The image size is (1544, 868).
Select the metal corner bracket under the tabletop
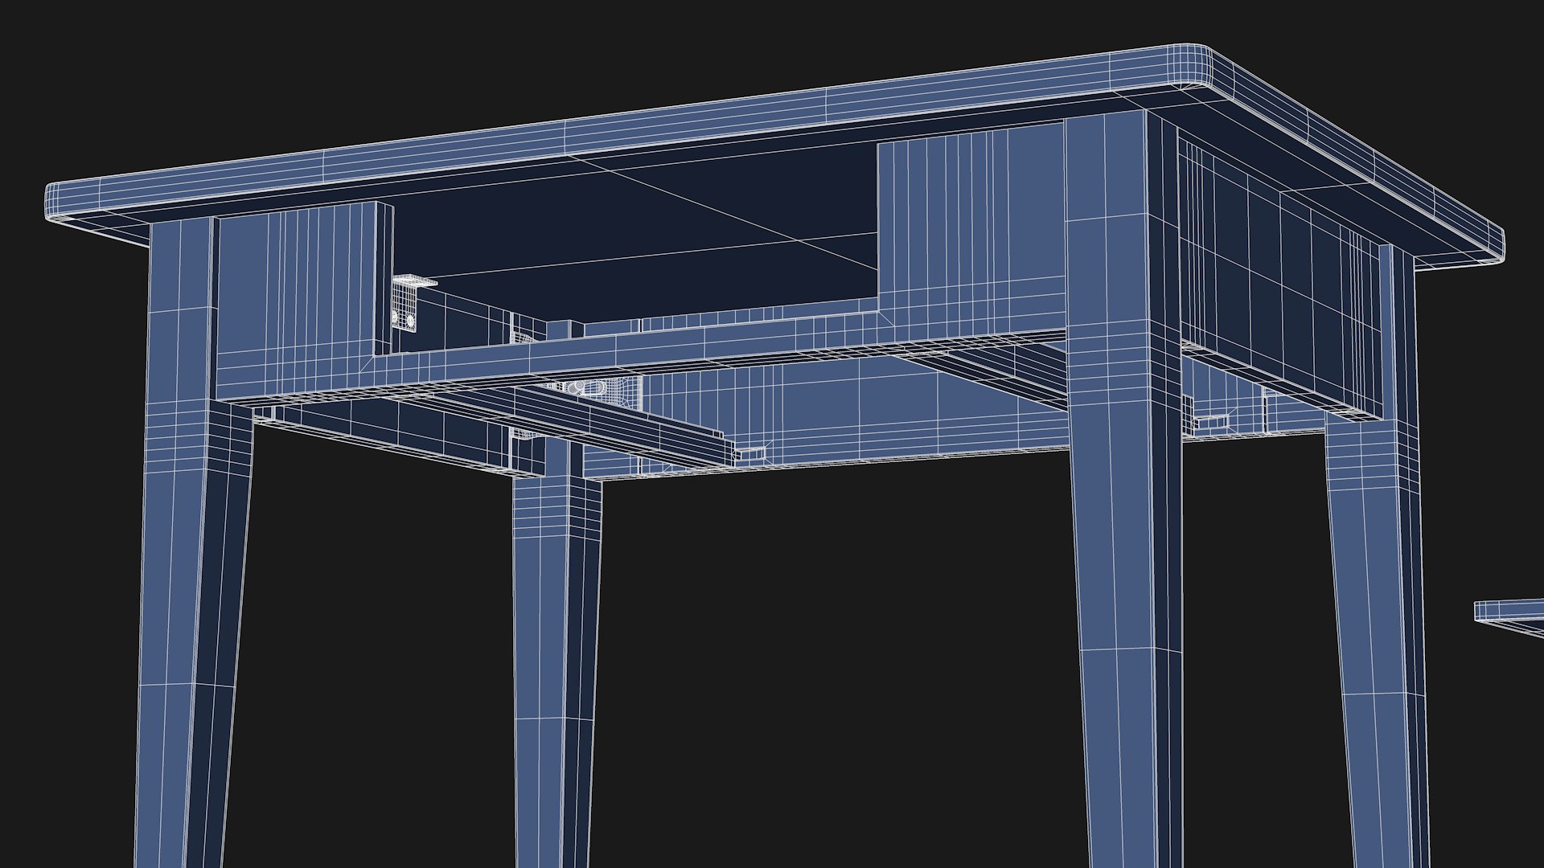coord(413,303)
